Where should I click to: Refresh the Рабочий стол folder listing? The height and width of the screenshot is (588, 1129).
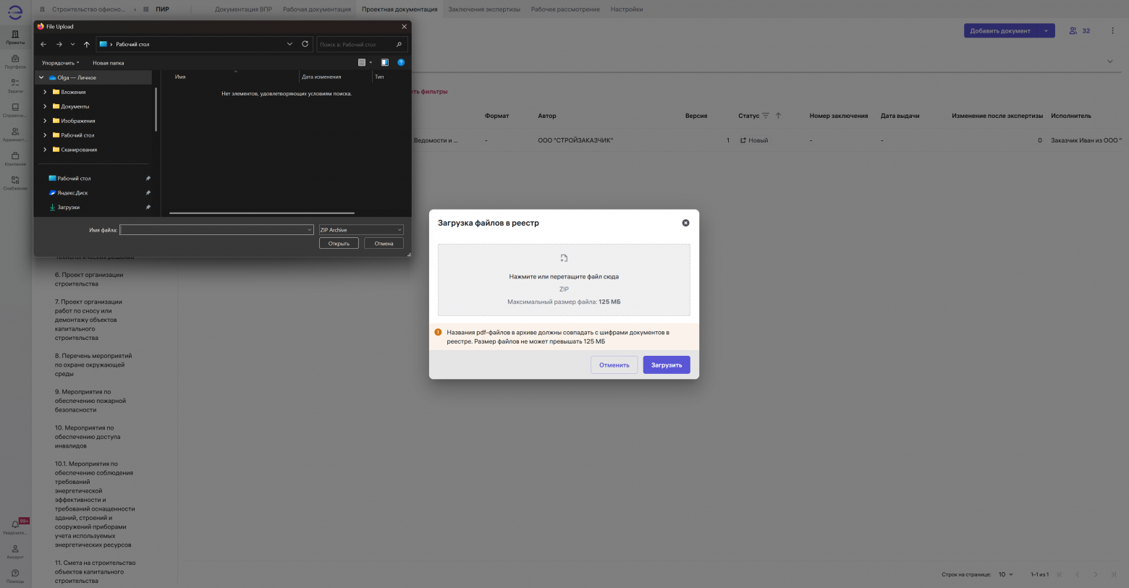(x=305, y=44)
